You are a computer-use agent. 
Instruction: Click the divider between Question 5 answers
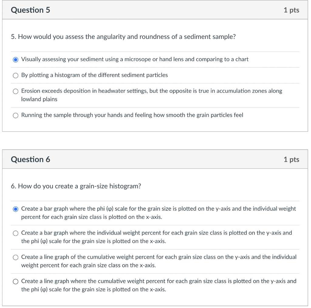[x=155, y=67]
